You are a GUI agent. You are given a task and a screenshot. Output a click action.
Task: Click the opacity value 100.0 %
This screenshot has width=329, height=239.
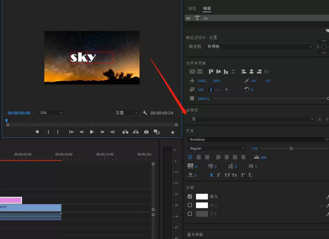coord(204,99)
